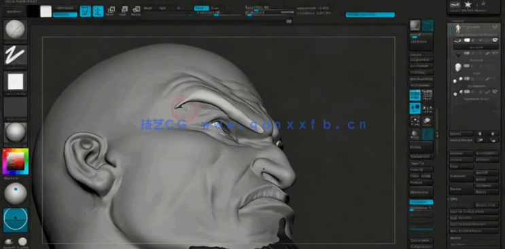Click the wide blue bar at top right
The height and width of the screenshot is (249, 505).
click(x=370, y=14)
